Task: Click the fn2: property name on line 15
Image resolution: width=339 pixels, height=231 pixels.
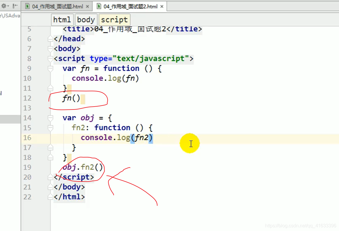Action: coord(80,128)
